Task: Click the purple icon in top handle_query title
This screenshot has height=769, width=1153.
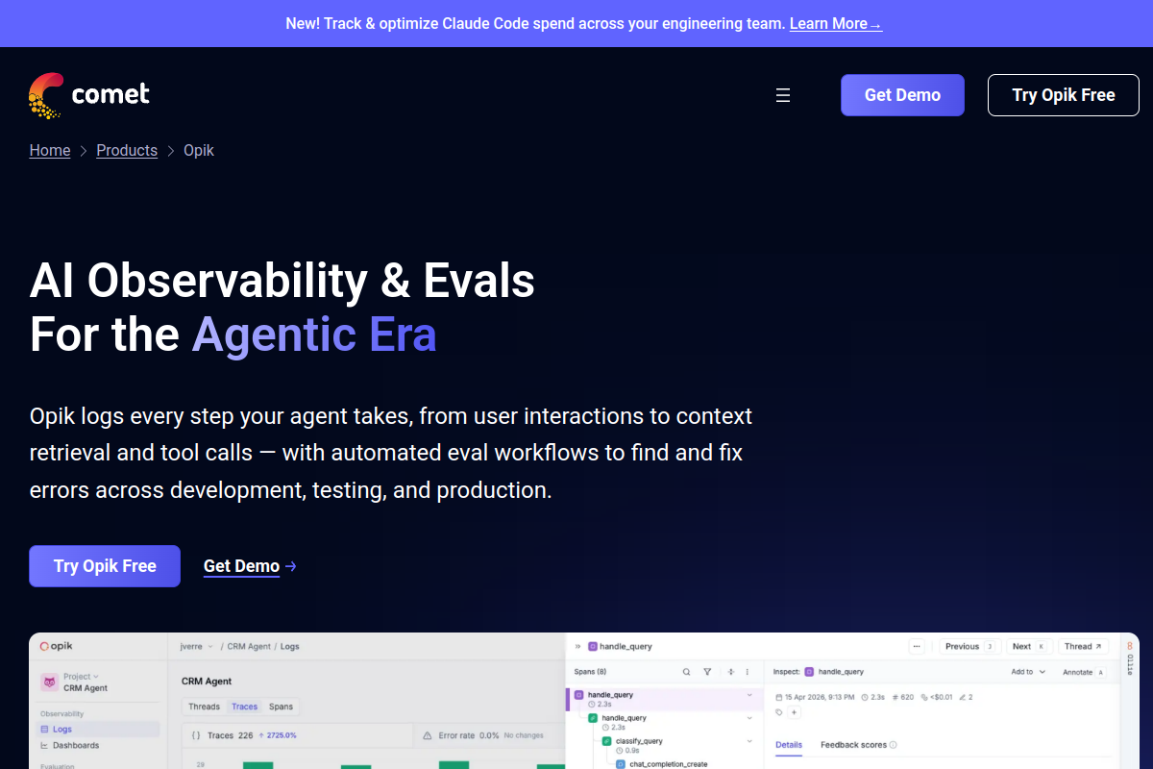Action: pyautogui.click(x=593, y=647)
